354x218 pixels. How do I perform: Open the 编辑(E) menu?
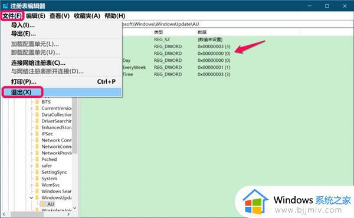pyautogui.click(x=35, y=16)
